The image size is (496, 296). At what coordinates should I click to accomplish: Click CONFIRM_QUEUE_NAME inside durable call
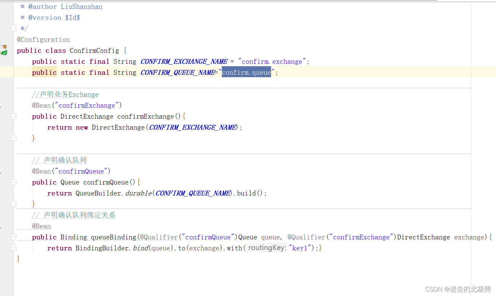[193, 193]
